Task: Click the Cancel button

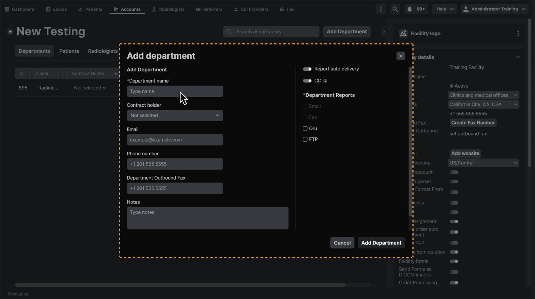Action: click(342, 243)
